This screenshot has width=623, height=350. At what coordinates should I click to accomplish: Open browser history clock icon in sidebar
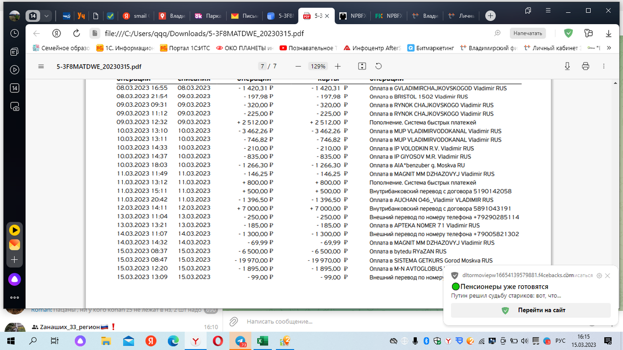pos(14,33)
